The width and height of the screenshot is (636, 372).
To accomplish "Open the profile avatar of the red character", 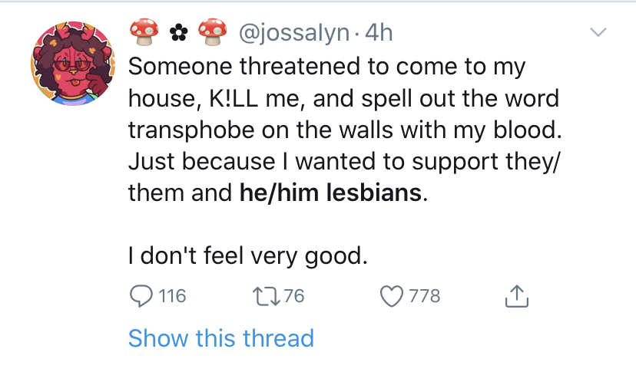I will pos(73,64).
